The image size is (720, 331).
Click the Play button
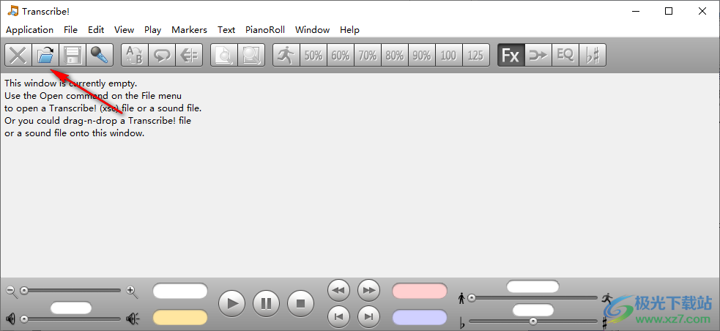click(x=232, y=303)
